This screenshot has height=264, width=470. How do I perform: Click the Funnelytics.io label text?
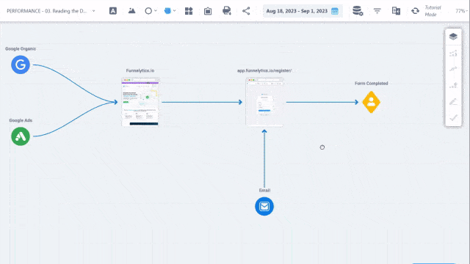[x=140, y=70]
